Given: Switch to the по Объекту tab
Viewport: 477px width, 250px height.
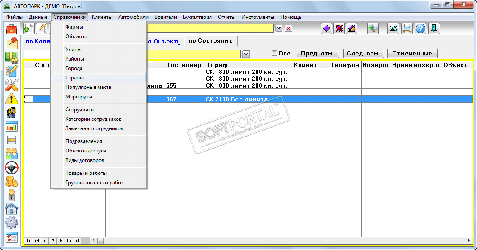Looking at the screenshot, I should point(164,41).
